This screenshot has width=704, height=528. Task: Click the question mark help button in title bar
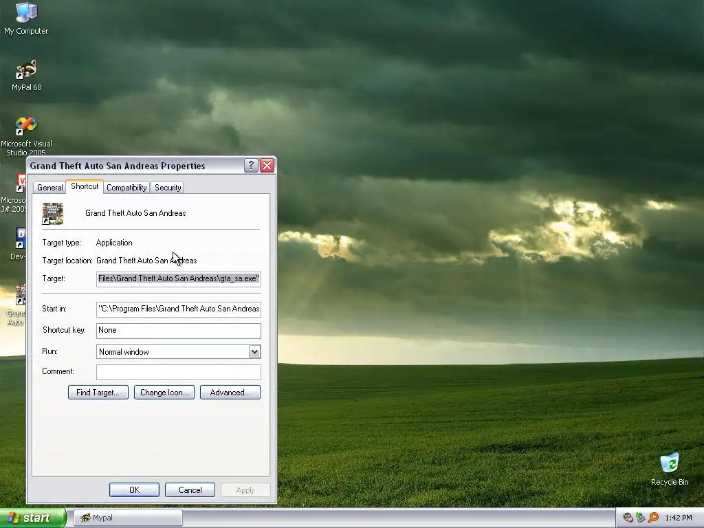(x=251, y=165)
